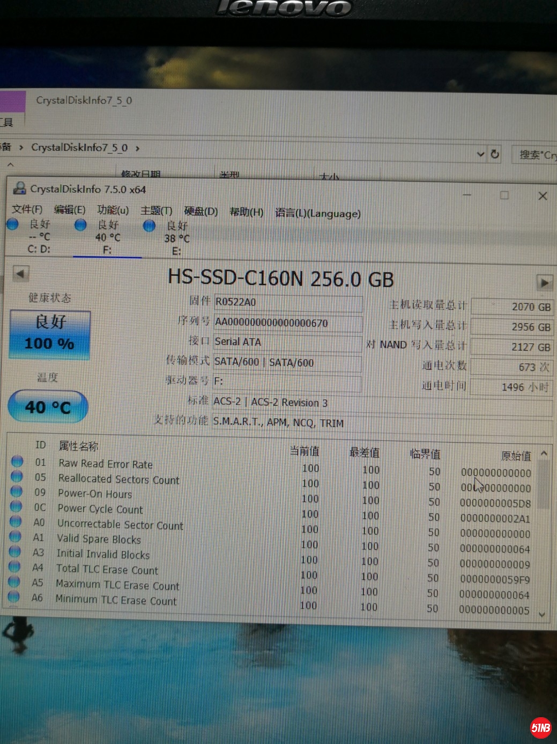Click the previous disk arrow button
The image size is (557, 744).
click(20, 274)
